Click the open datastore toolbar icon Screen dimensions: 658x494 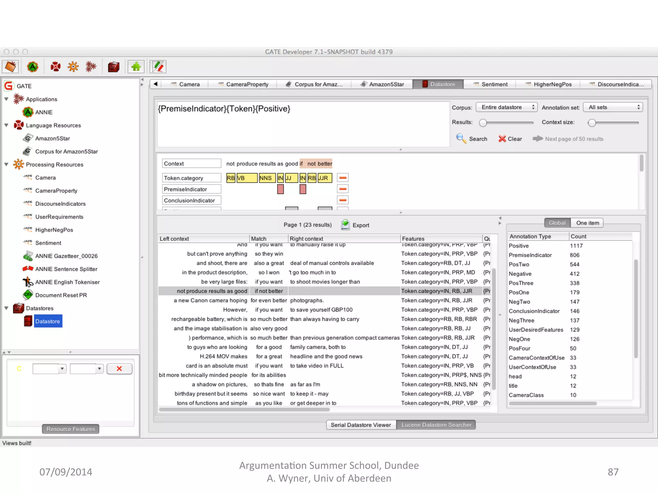click(113, 67)
